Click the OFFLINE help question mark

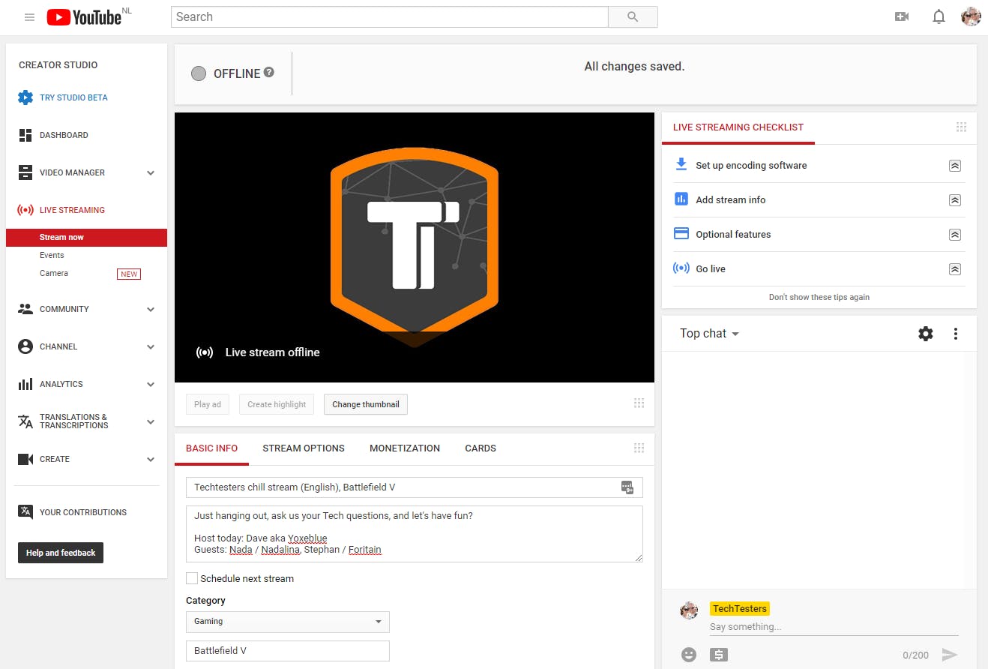(x=269, y=73)
